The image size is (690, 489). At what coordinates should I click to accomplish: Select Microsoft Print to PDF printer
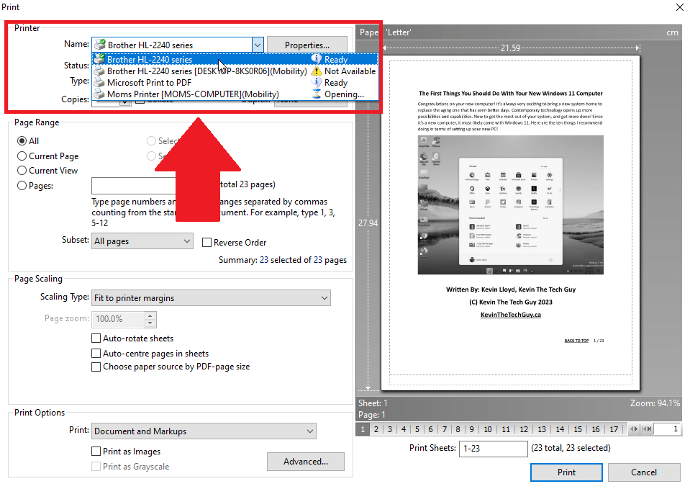tap(235, 82)
